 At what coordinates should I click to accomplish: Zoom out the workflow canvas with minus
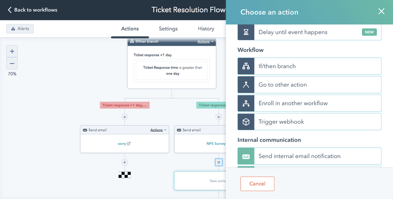point(12,63)
